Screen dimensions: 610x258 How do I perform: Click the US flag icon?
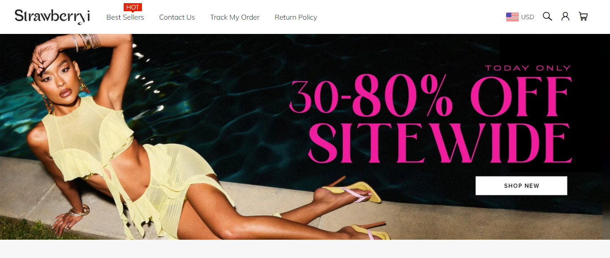pos(512,17)
